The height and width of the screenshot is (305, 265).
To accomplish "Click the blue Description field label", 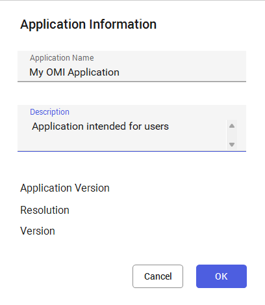I will coord(49,112).
